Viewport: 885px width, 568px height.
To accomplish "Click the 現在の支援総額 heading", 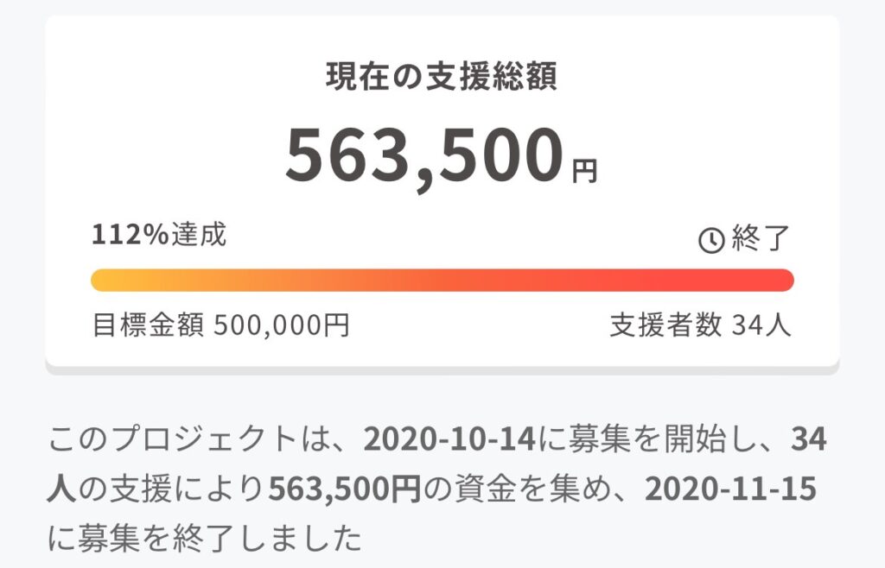I will [442, 78].
